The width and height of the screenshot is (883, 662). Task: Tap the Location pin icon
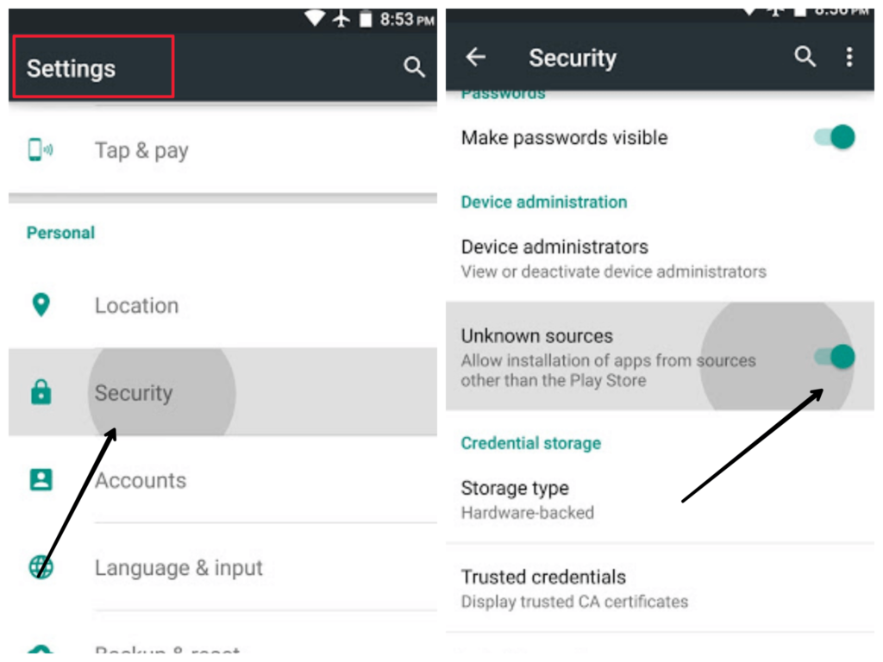coord(41,305)
